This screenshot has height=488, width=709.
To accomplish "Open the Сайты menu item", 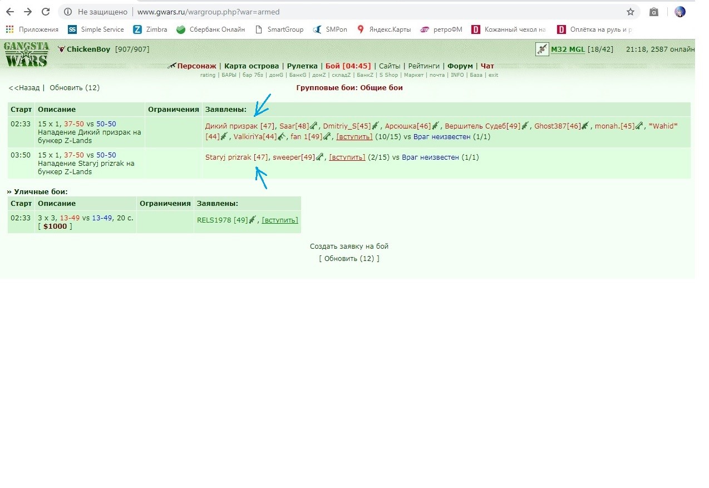I will point(390,66).
